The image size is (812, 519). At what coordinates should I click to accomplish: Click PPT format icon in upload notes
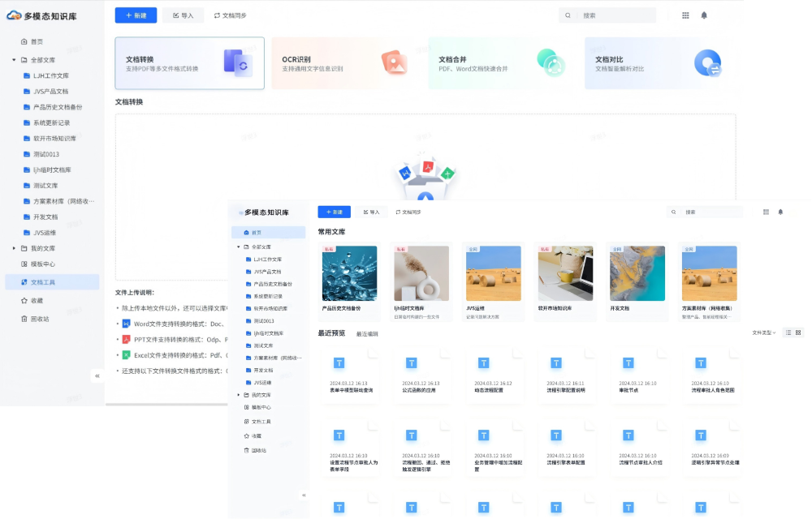[x=126, y=340]
